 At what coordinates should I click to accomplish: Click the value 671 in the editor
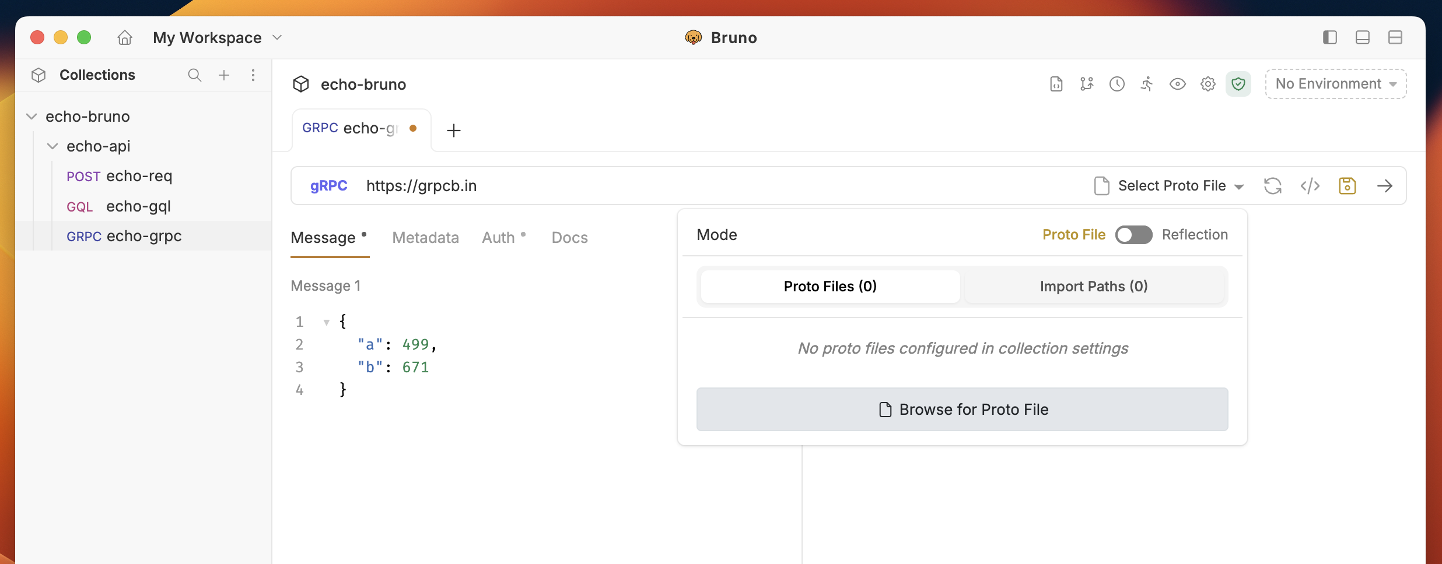(x=415, y=368)
